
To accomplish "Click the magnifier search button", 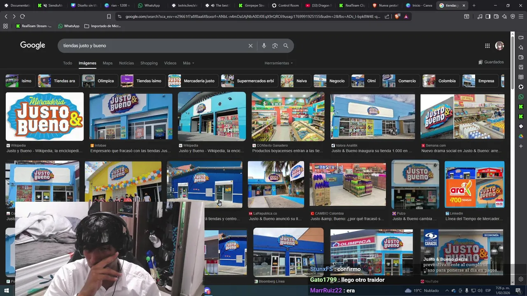I will point(286,46).
